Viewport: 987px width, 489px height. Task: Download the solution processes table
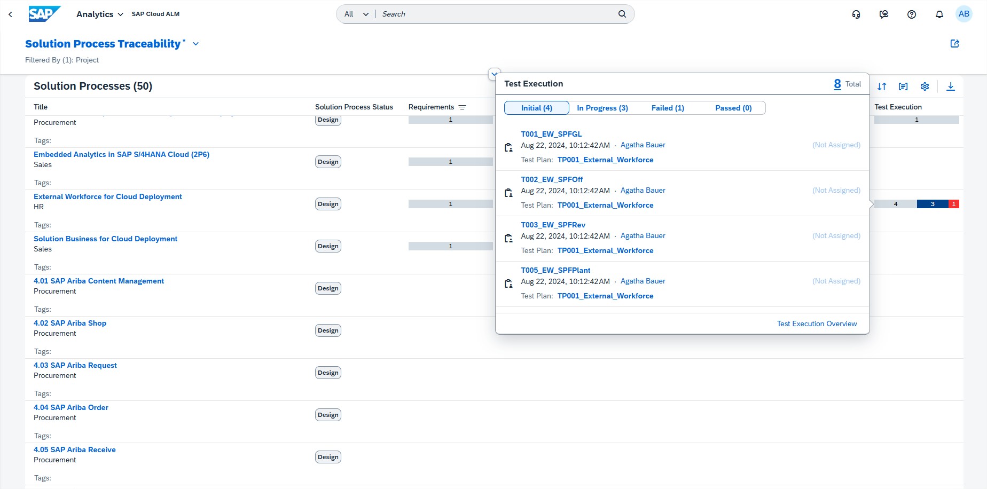(x=951, y=86)
